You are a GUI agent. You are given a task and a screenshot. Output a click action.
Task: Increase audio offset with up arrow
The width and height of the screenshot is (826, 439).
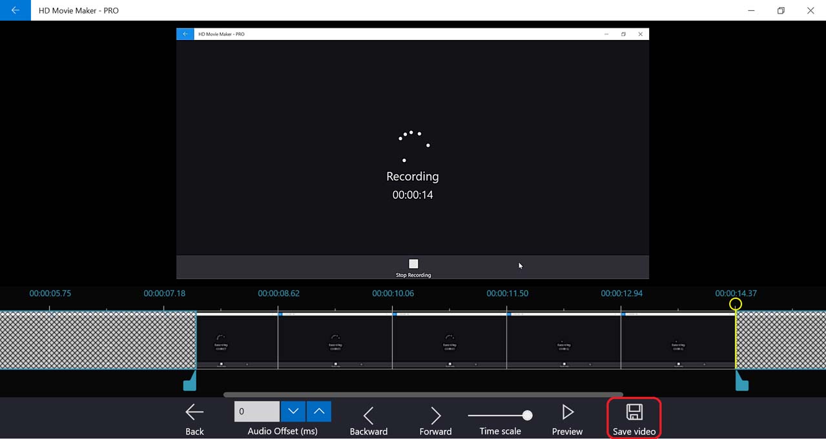(x=319, y=411)
